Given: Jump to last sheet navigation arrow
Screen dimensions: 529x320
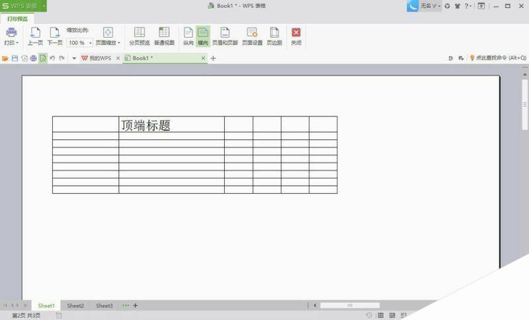Looking at the screenshot, I should 26,305.
